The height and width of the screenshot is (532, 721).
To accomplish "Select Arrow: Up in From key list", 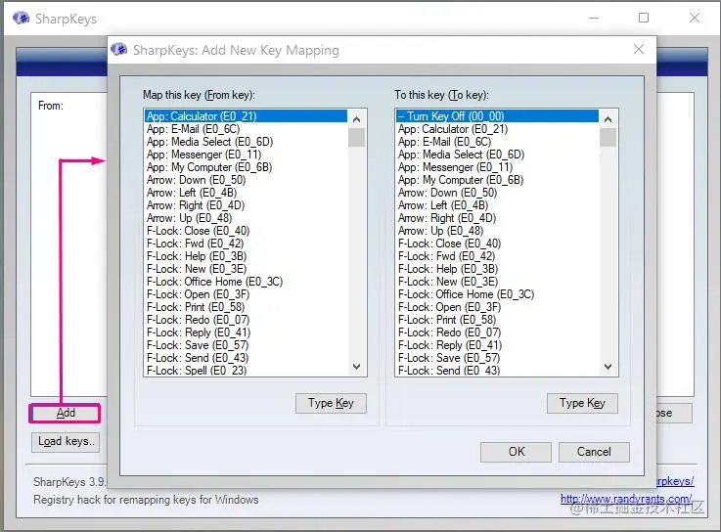I will [246, 218].
